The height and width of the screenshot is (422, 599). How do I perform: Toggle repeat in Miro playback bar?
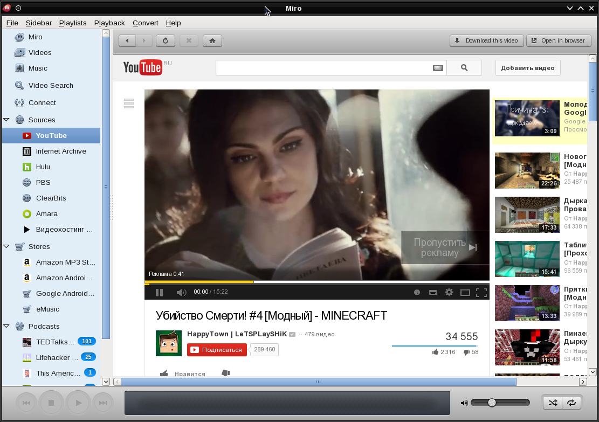pos(572,403)
